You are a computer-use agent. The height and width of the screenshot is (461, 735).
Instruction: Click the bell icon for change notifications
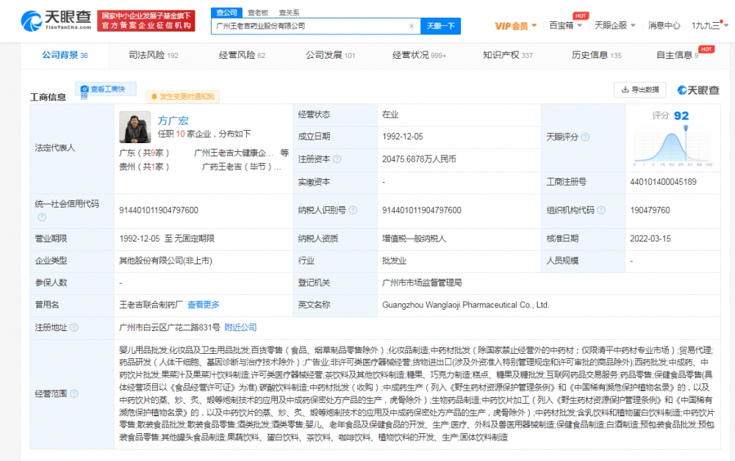[154, 97]
